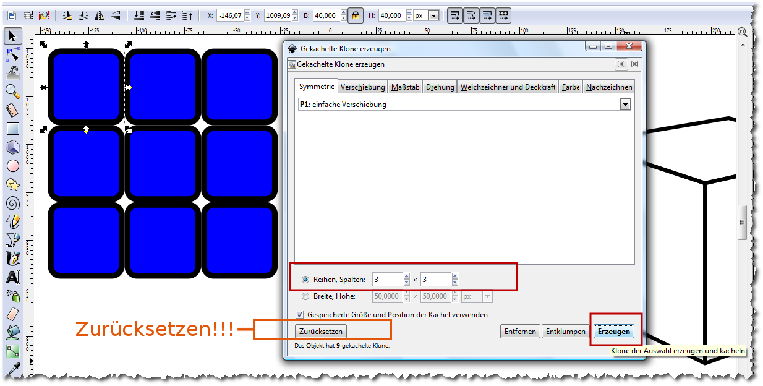The height and width of the screenshot is (386, 763).
Task: Switch to the Maßstab tab
Action: click(x=406, y=87)
